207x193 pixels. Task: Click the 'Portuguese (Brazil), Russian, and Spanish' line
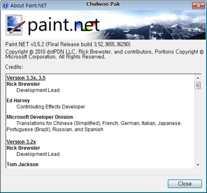click(55, 129)
